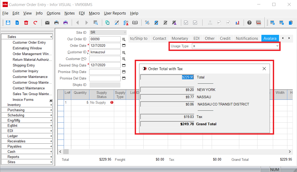Expand the Inventory navigation section
Image resolution: width=297 pixels, height=172 pixels.
click(51, 105)
